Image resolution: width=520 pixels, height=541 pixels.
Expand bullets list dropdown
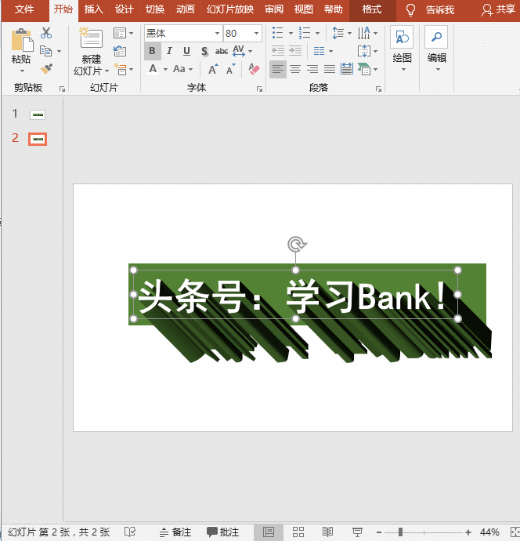click(x=291, y=33)
